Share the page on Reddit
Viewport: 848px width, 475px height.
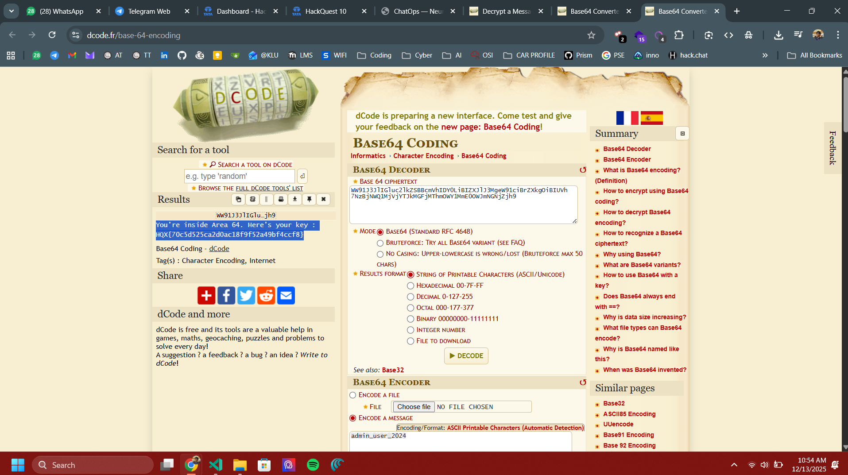coord(266,295)
